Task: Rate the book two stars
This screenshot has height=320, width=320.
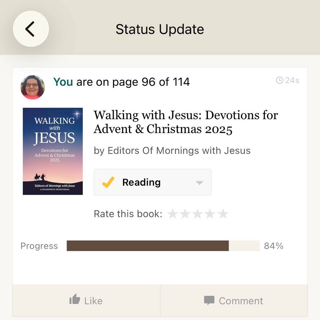Action: pyautogui.click(x=185, y=214)
